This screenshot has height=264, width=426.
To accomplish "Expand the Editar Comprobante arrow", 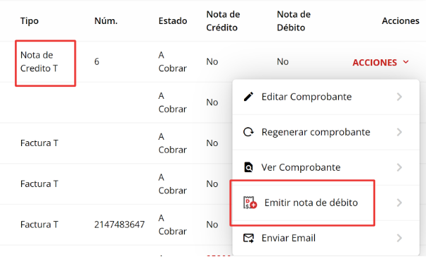I will (399, 97).
